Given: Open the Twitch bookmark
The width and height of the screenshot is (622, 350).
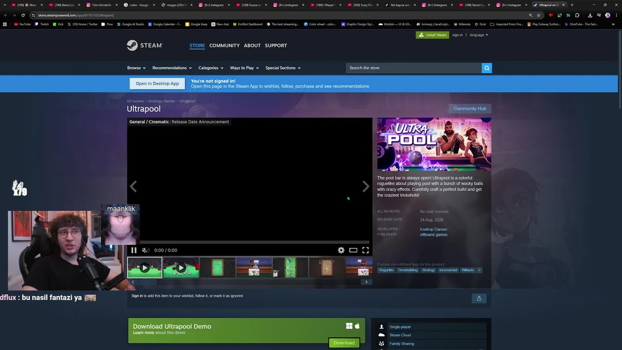Looking at the screenshot, I should click(42, 24).
